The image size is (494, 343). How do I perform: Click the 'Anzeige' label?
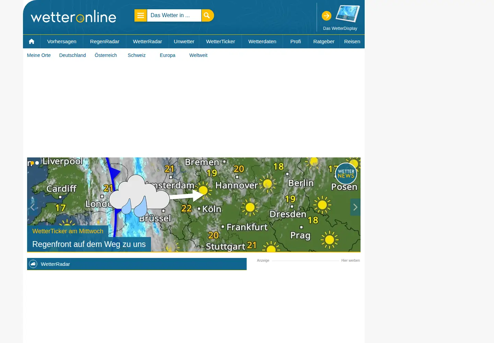coord(263,261)
